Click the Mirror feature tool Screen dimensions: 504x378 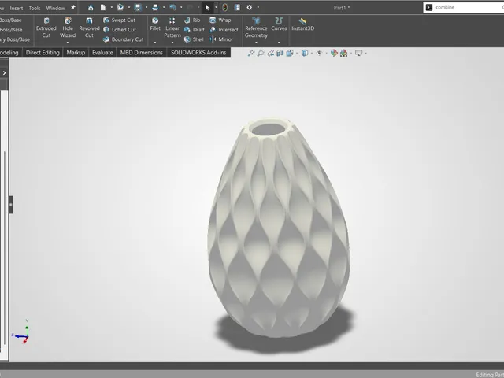pos(221,39)
